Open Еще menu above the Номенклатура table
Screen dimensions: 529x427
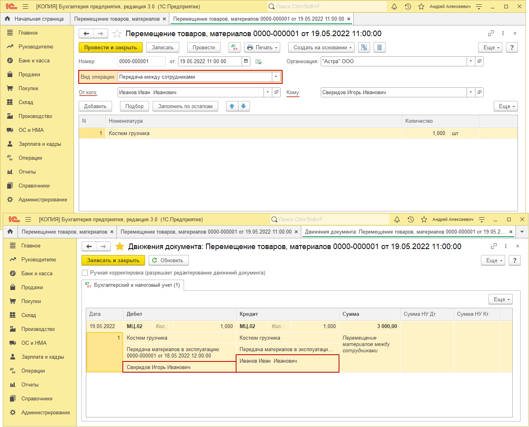[506, 106]
